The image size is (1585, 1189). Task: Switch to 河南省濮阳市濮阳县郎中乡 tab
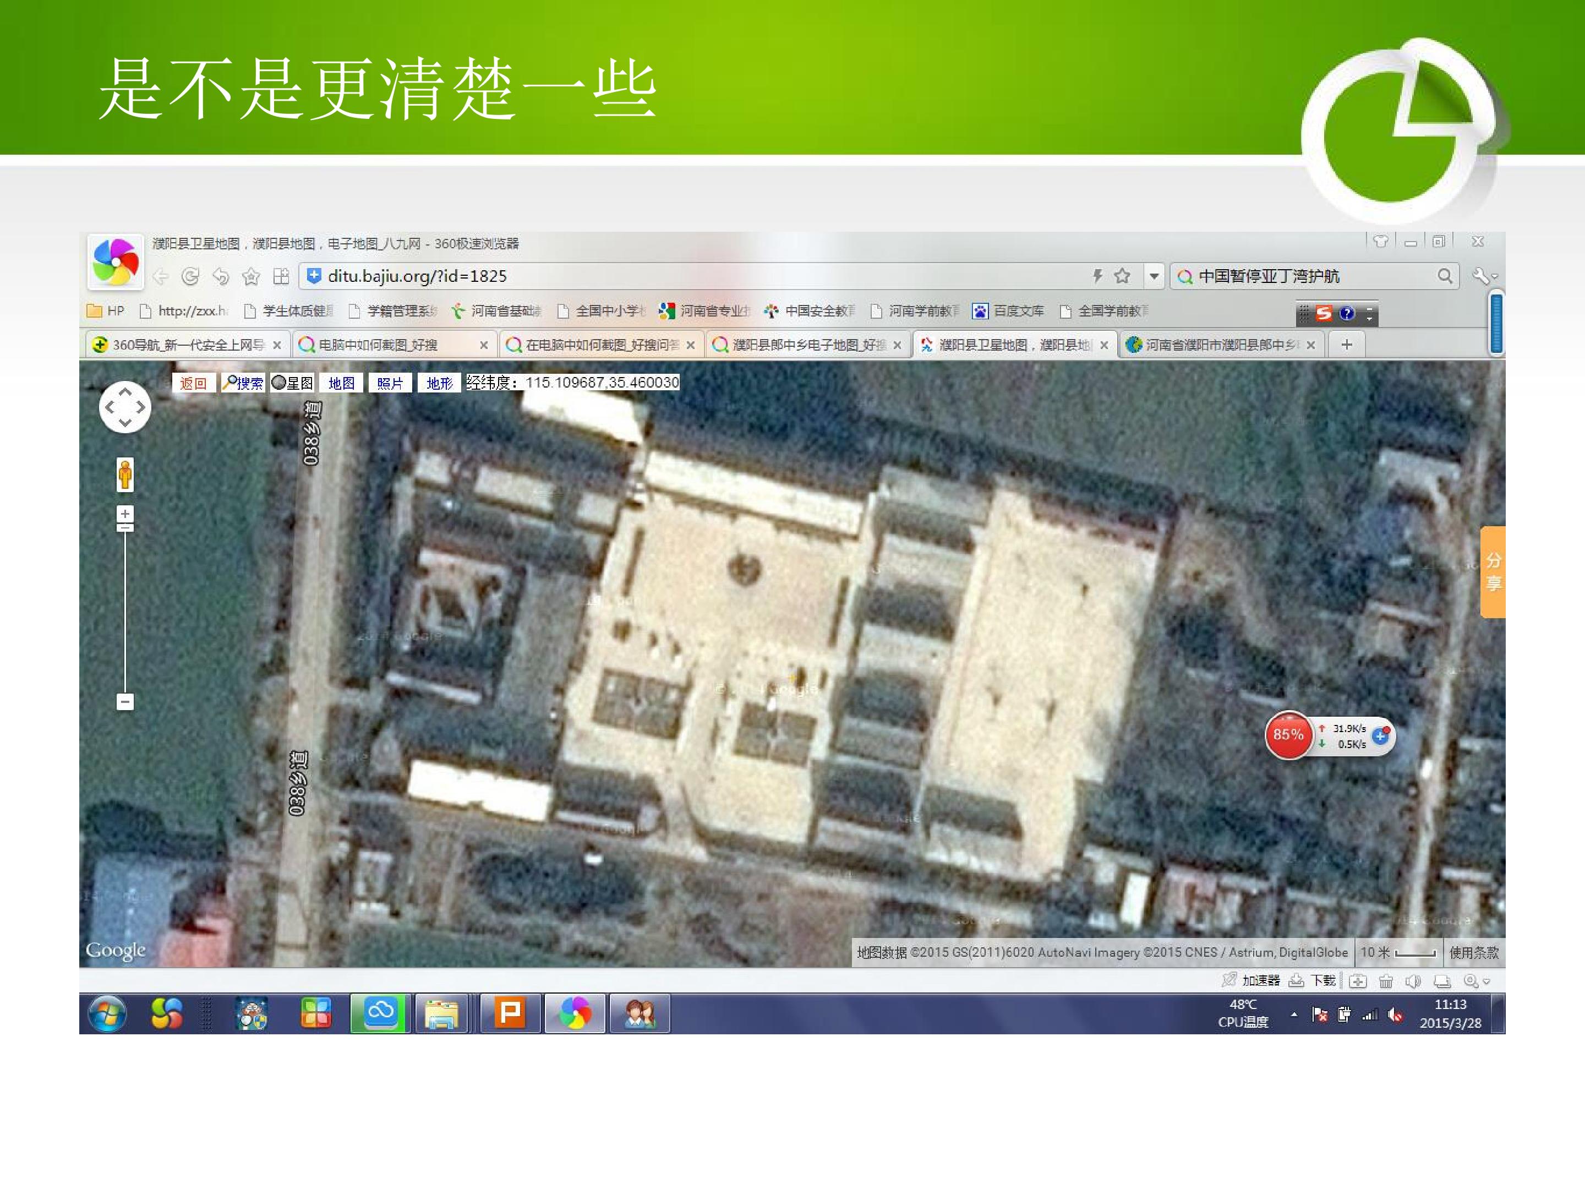pos(1220,345)
